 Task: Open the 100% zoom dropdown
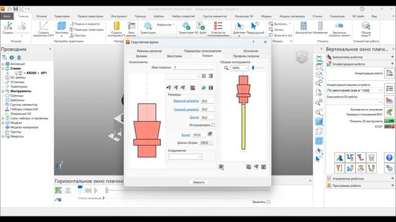239,68
